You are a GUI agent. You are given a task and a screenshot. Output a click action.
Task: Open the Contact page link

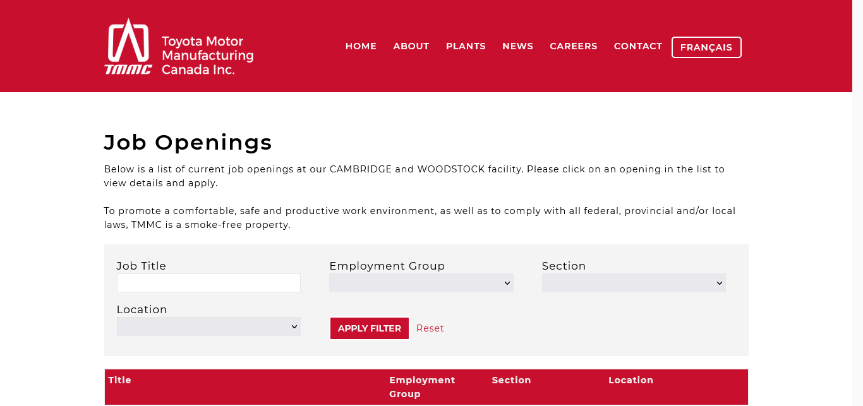click(638, 46)
